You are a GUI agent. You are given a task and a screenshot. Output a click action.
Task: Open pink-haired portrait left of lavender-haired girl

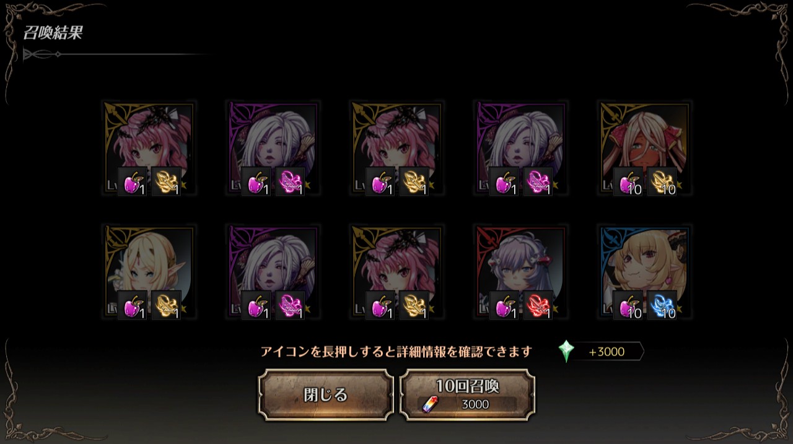point(397,272)
